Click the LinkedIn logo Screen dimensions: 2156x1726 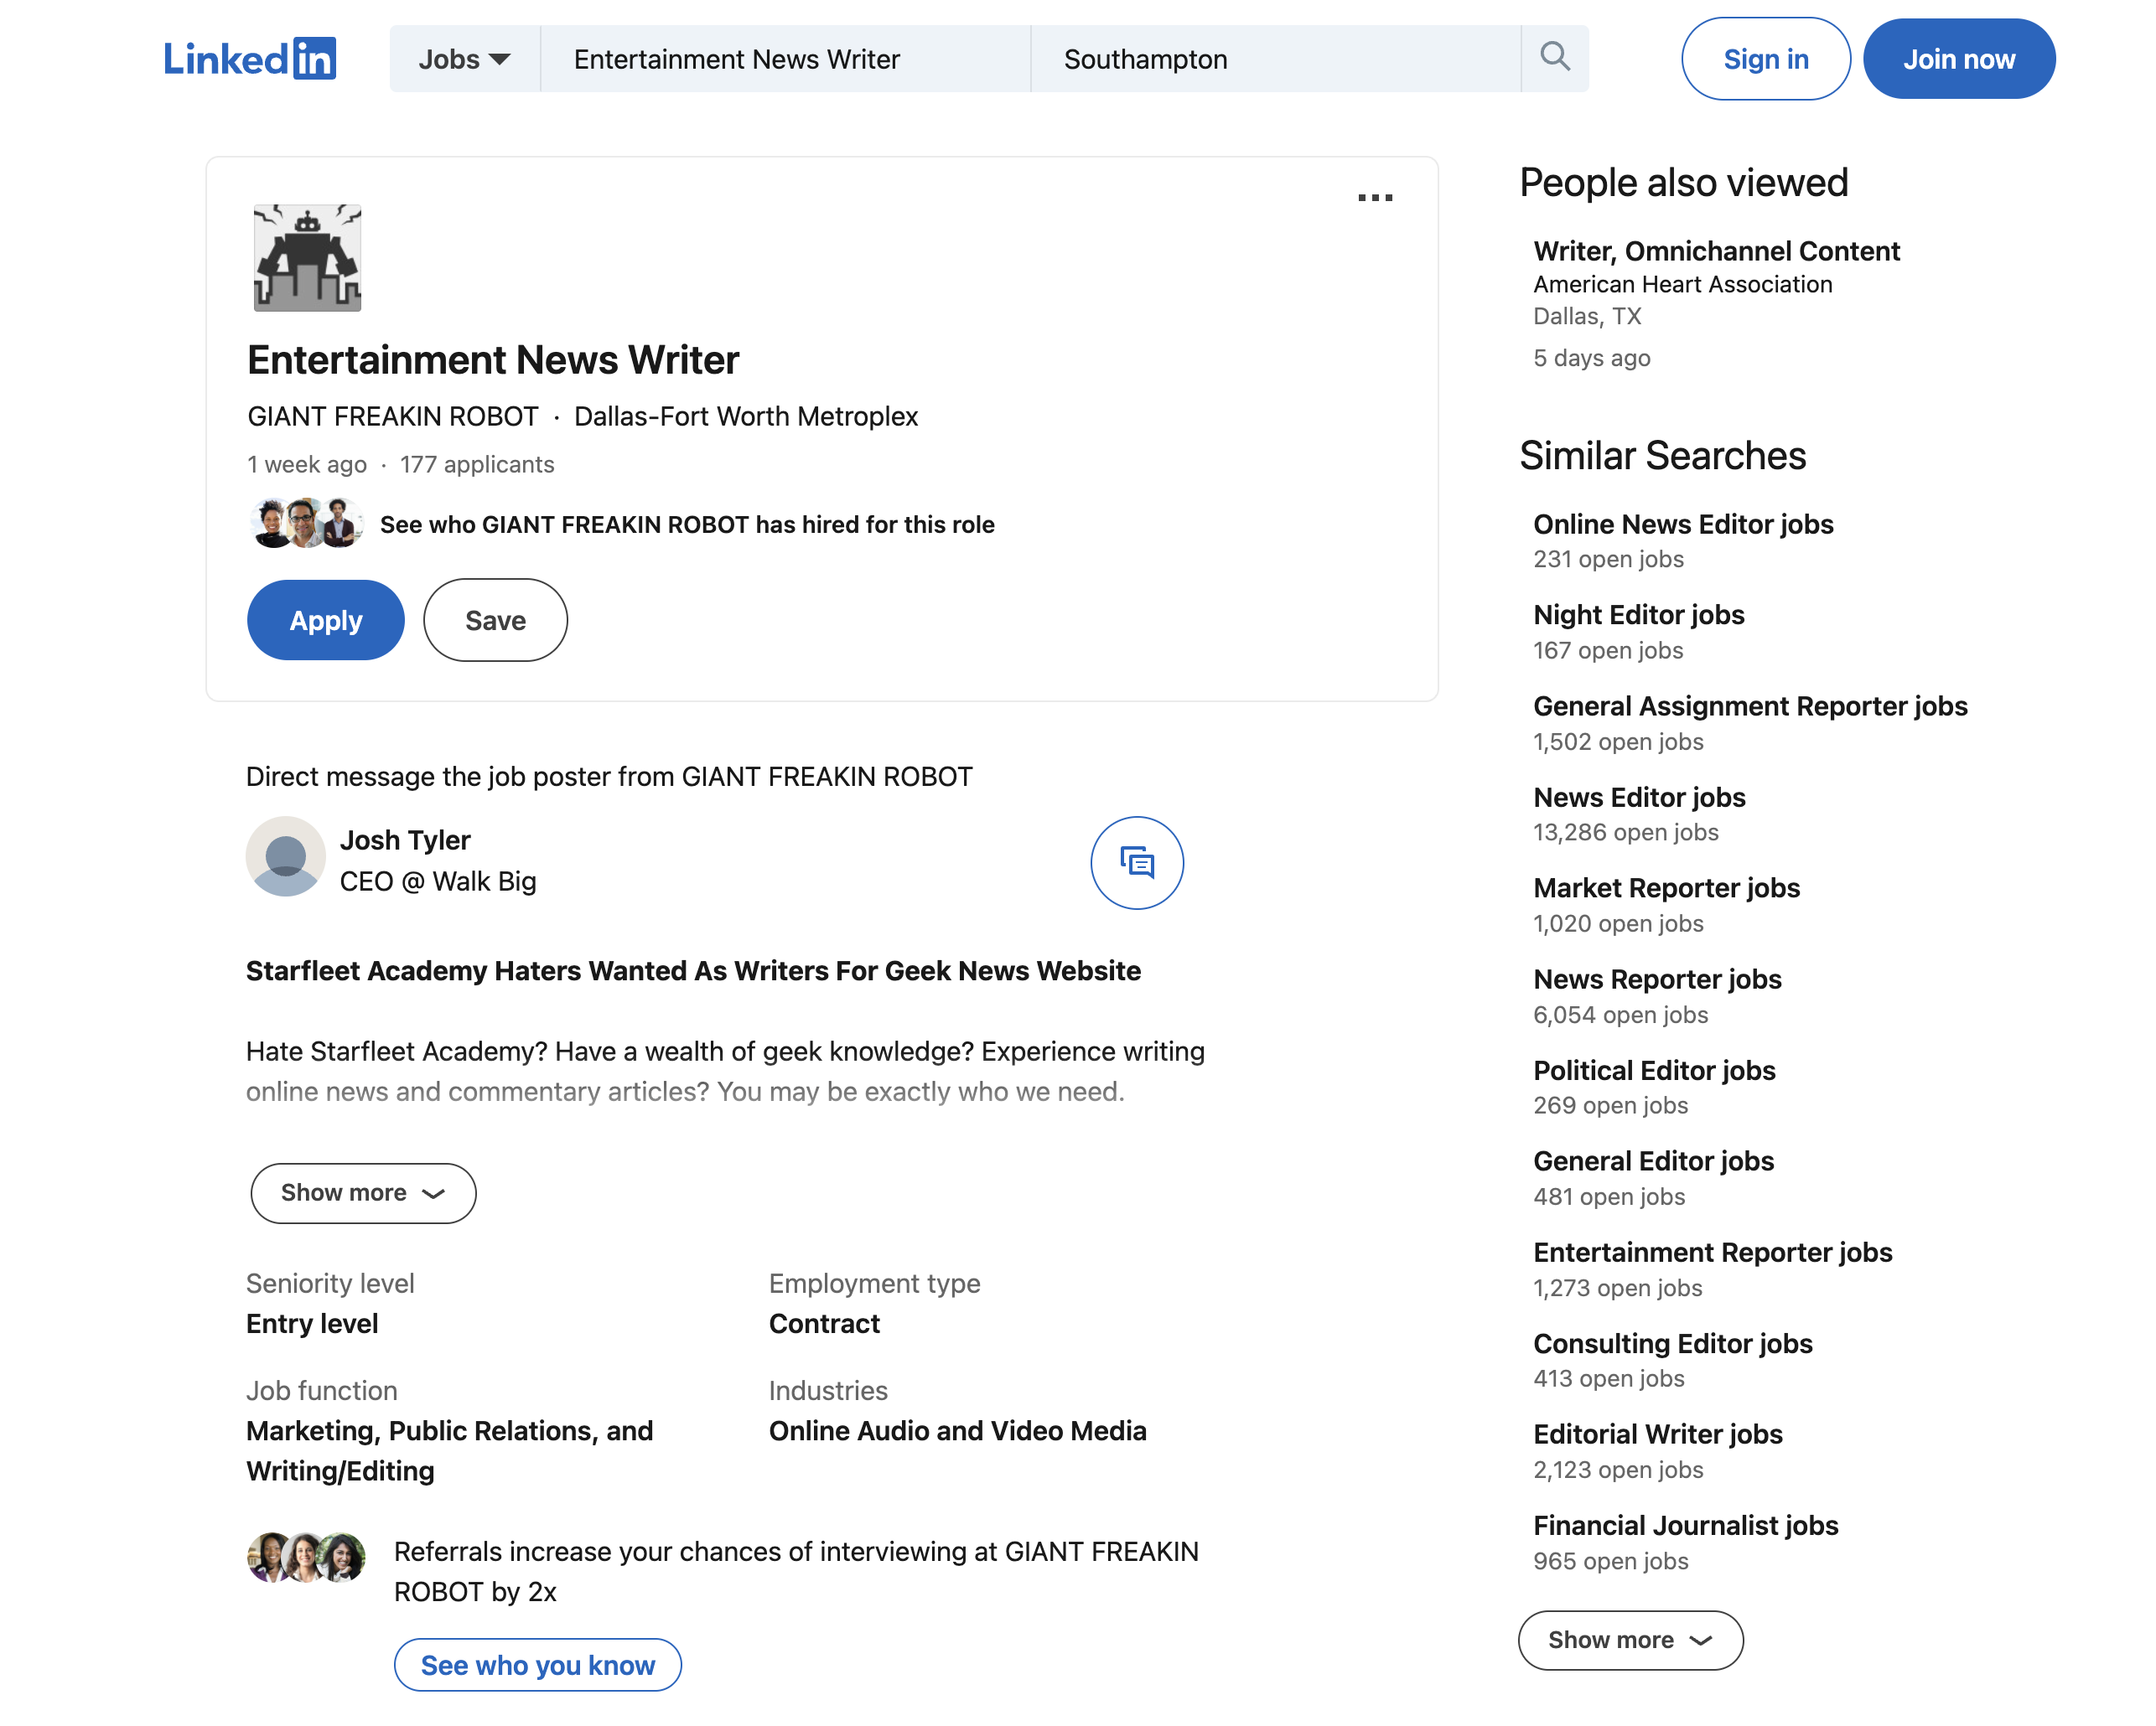click(x=249, y=59)
